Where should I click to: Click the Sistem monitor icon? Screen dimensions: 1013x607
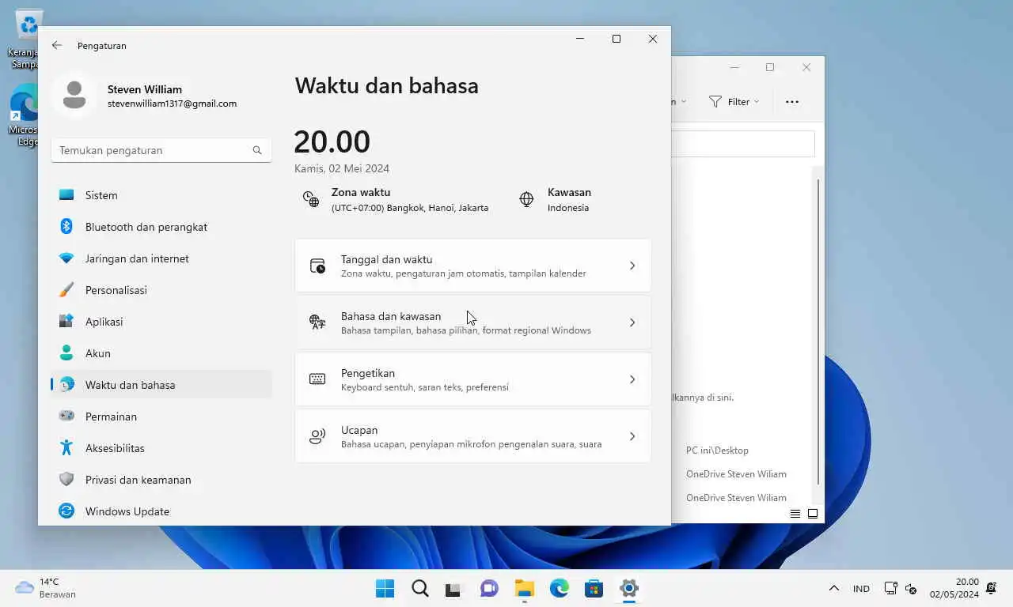(x=66, y=195)
